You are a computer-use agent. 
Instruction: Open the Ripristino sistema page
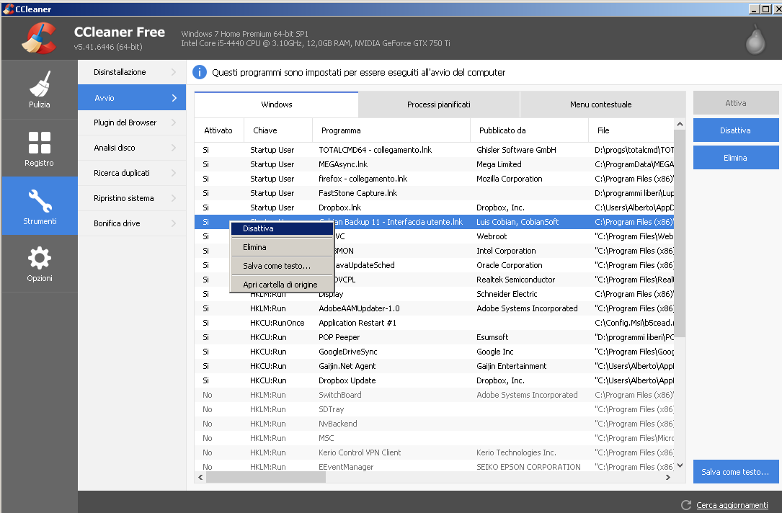pyautogui.click(x=132, y=198)
